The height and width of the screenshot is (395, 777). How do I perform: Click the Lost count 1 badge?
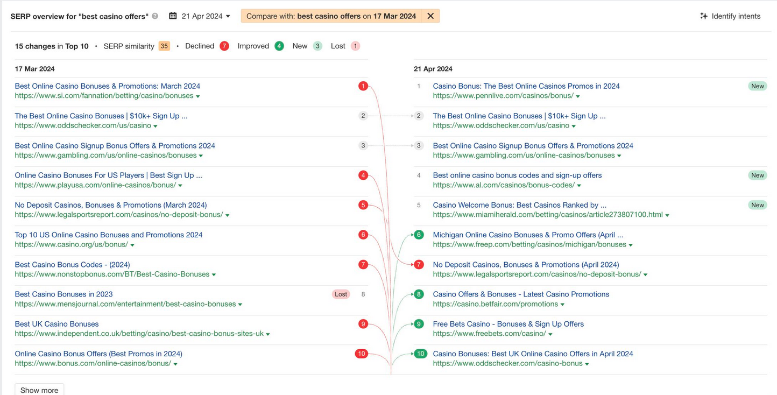coord(355,46)
